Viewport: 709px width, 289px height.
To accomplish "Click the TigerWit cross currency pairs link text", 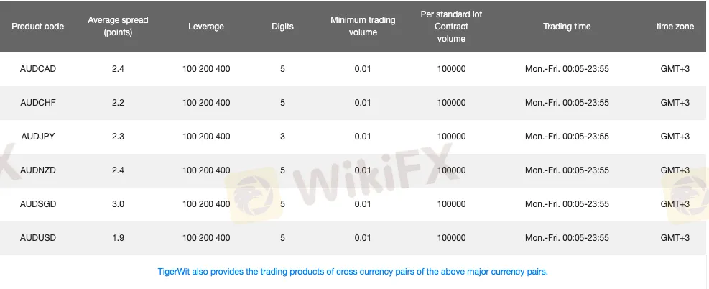I will (353, 272).
